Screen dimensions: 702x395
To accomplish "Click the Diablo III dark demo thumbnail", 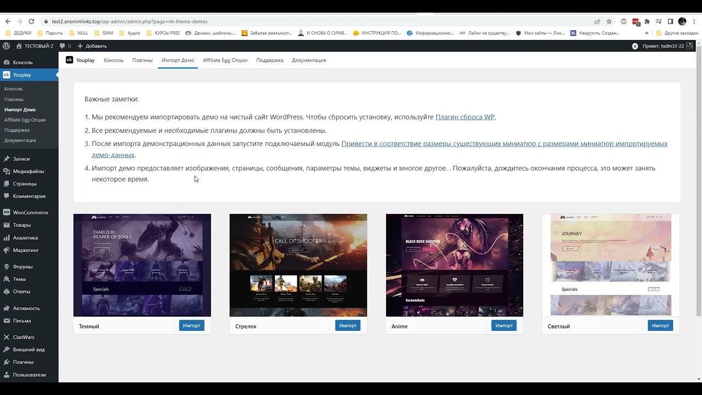I will pyautogui.click(x=142, y=265).
